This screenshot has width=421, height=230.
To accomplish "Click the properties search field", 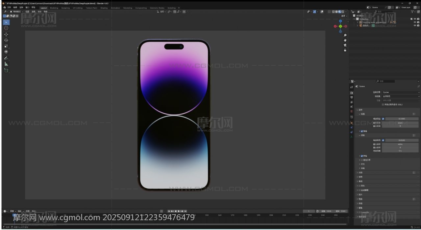I will coord(385,81).
